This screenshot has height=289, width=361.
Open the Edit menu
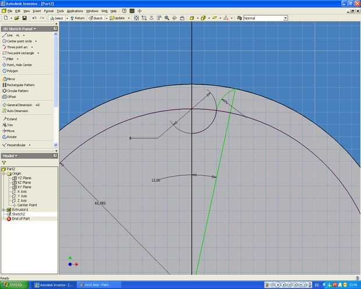[x=17, y=11]
